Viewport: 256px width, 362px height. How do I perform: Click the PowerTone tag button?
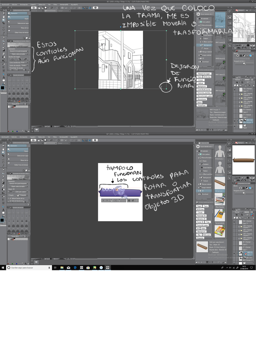coord(202,106)
